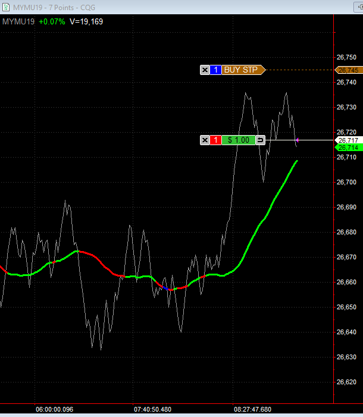
Task: Click the V=19,169 volume readout
Action: click(86, 21)
